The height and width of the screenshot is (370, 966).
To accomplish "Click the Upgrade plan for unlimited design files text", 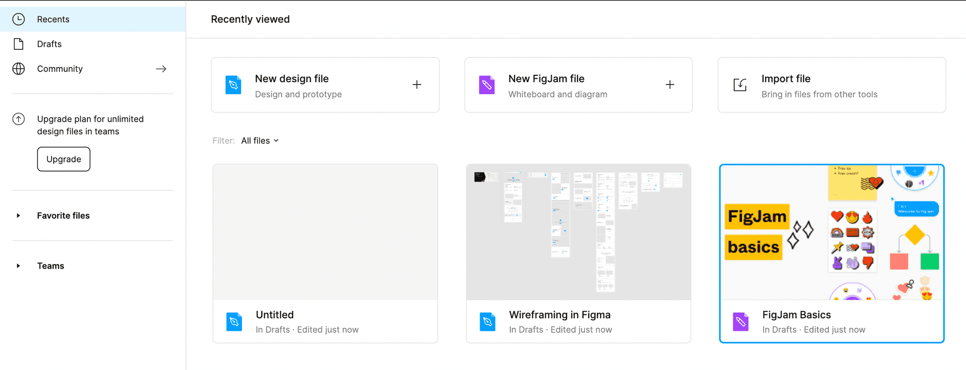I will (90, 125).
